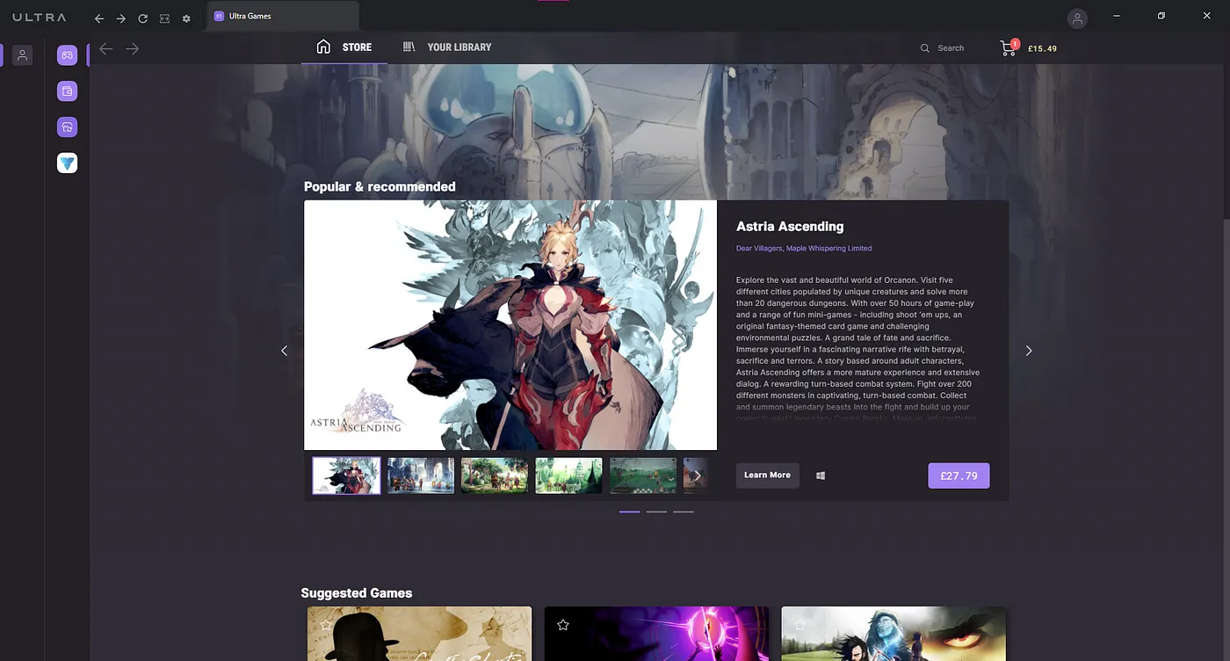Select the first Astria Ascending thumbnail
This screenshot has height=661, width=1230.
click(347, 476)
